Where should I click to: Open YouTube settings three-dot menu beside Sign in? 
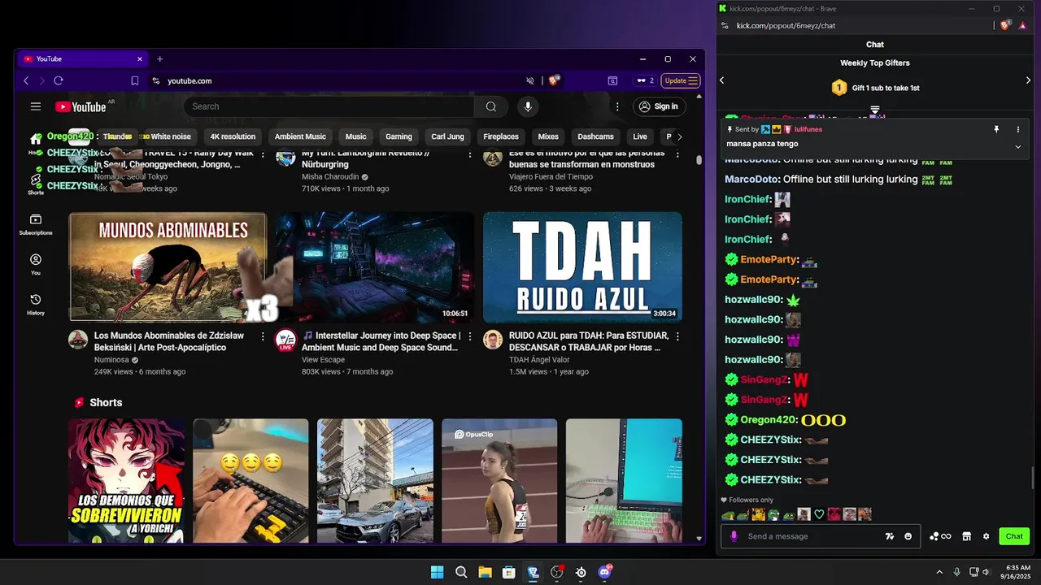[617, 106]
